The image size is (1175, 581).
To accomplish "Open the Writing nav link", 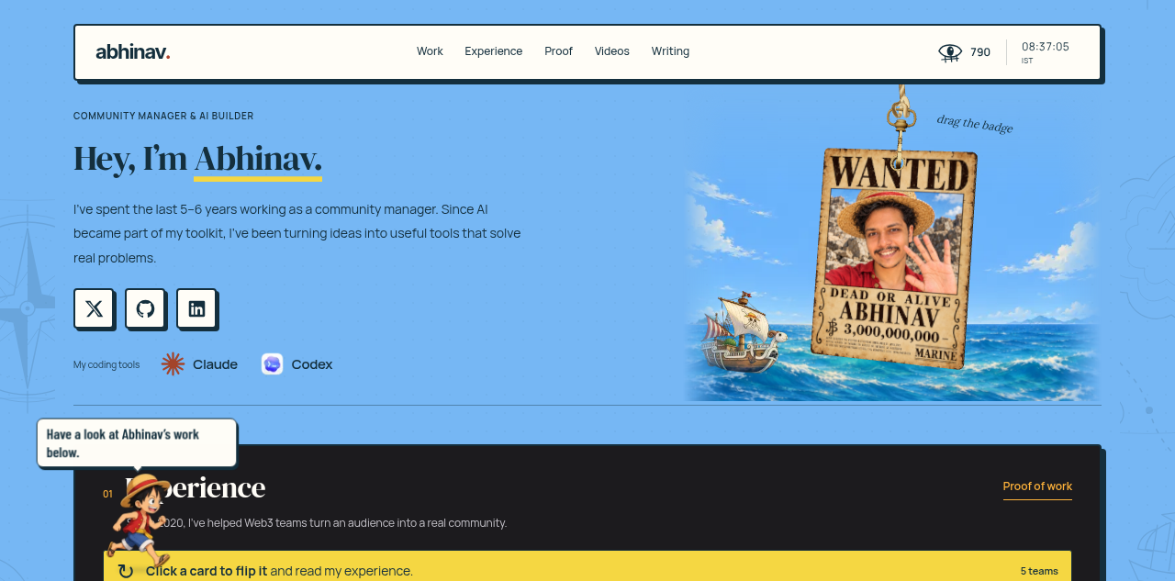I will [x=670, y=51].
